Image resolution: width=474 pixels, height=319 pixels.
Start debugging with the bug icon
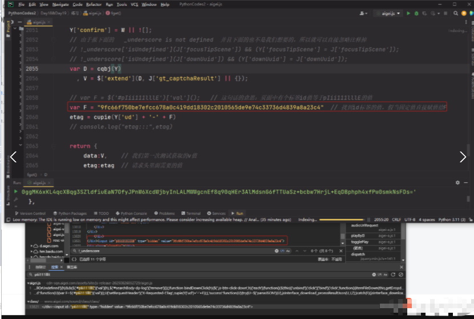416,13
